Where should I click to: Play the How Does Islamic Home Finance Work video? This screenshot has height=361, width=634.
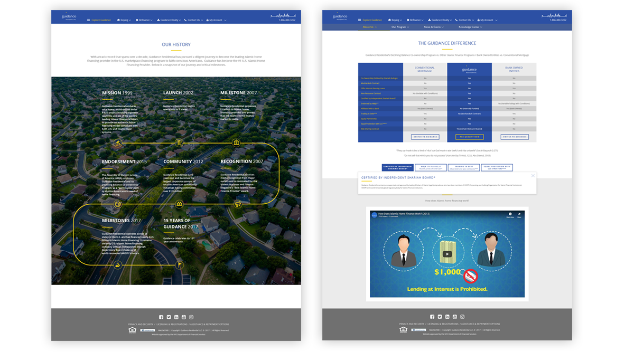click(447, 254)
